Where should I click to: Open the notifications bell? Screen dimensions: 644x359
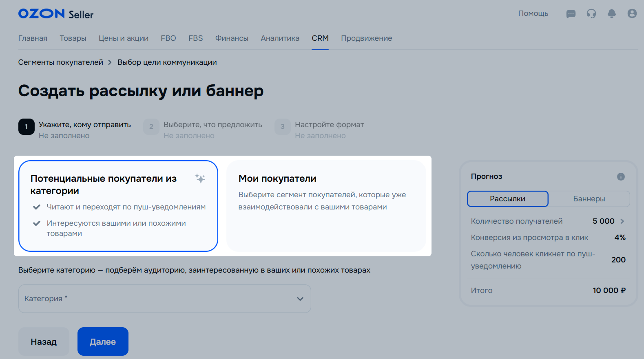[611, 14]
